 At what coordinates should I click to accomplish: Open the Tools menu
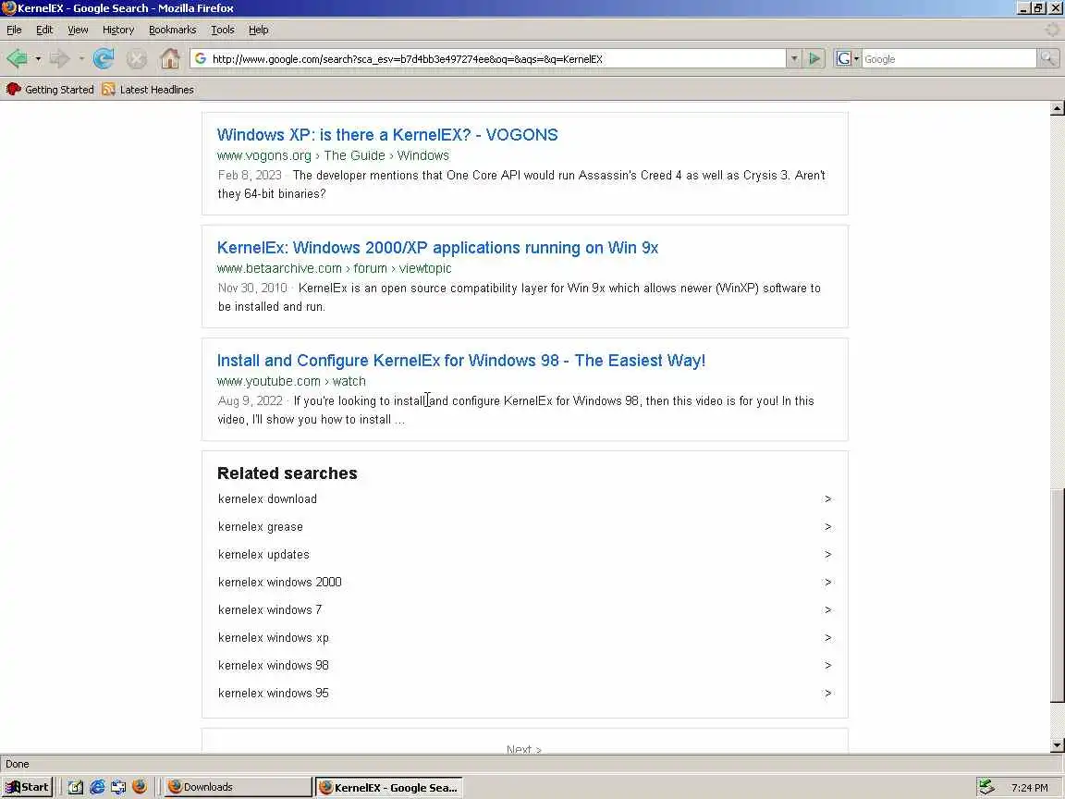[222, 30]
